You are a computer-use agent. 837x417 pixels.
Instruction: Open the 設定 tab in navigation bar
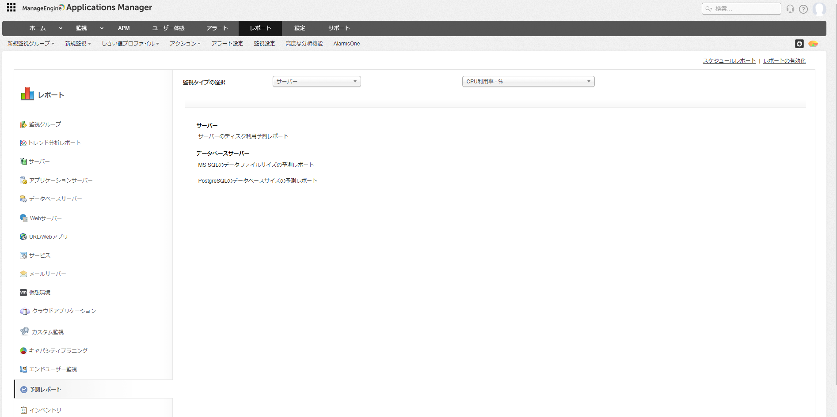pos(300,28)
